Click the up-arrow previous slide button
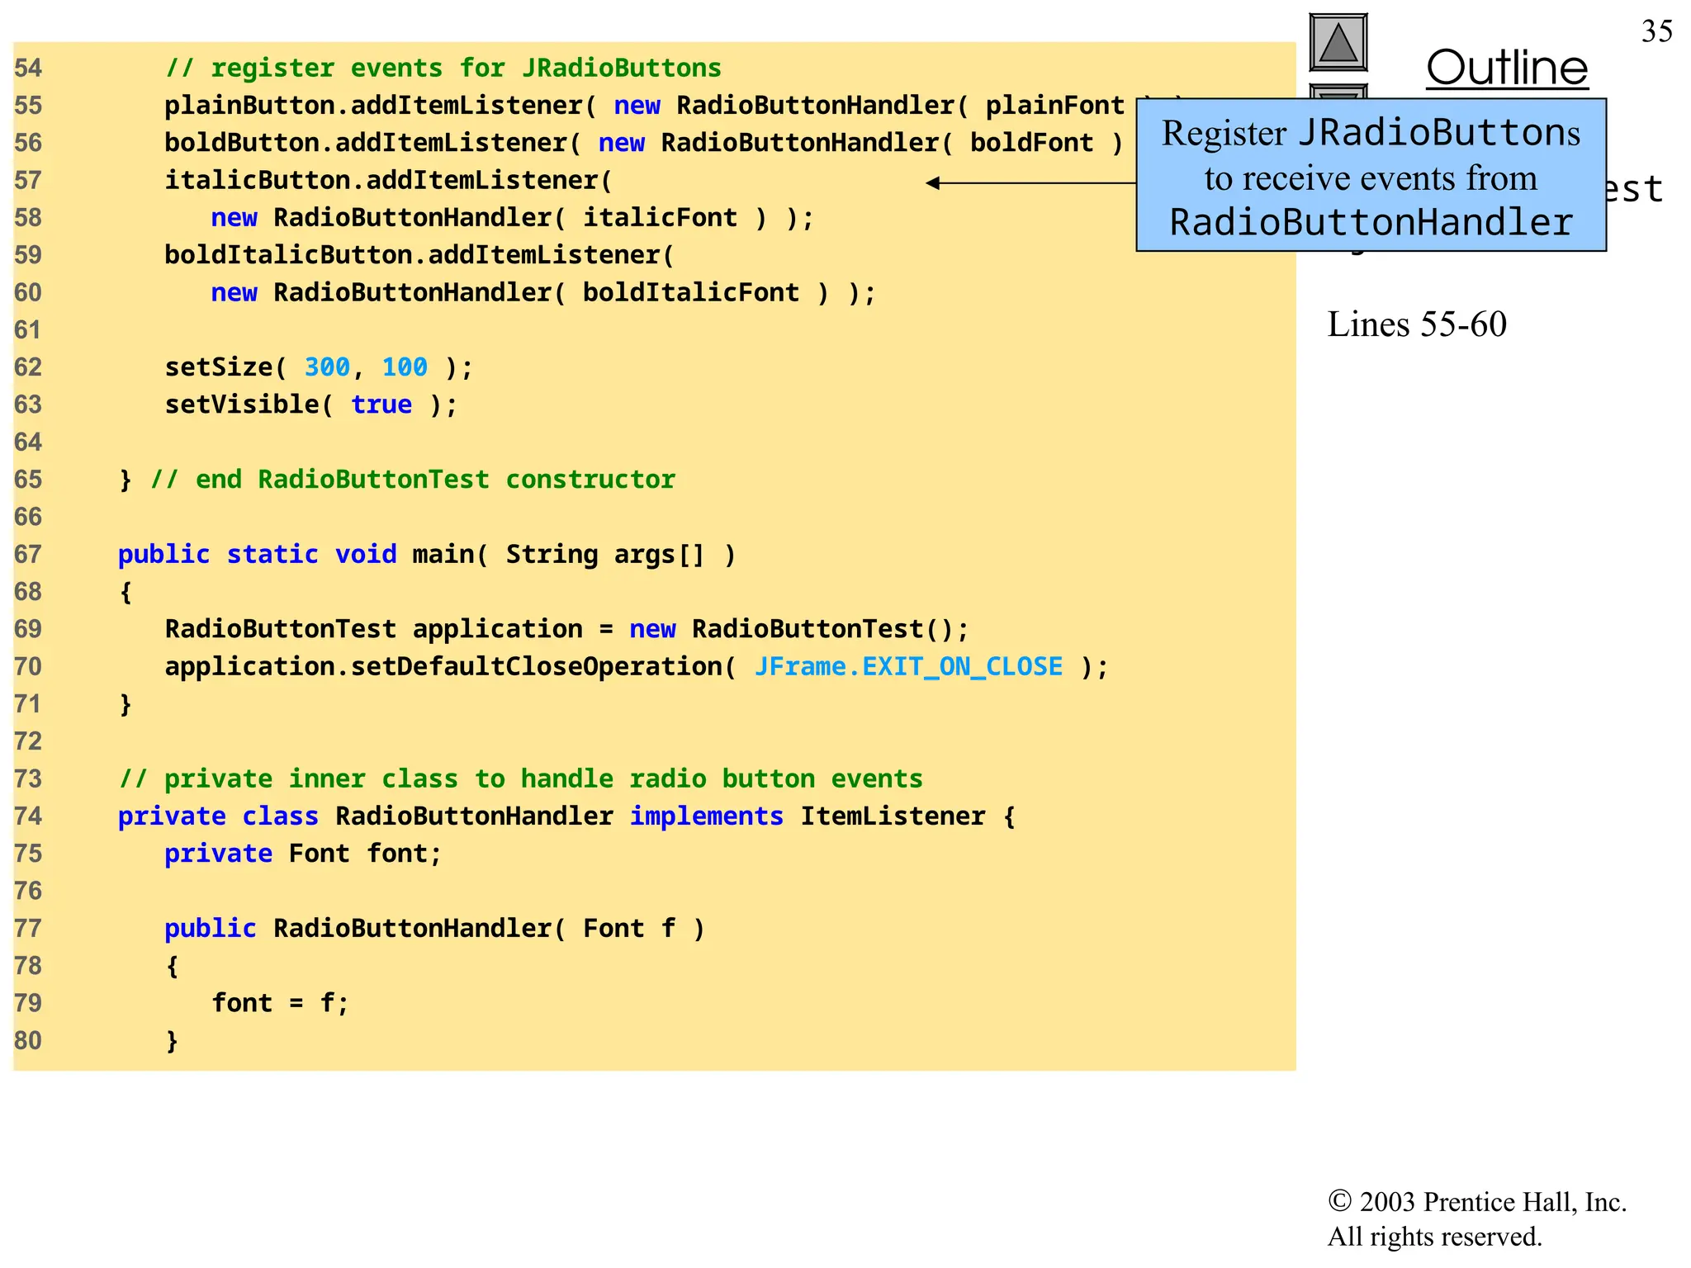Screen dimensions: 1691x1268 coord(1338,43)
